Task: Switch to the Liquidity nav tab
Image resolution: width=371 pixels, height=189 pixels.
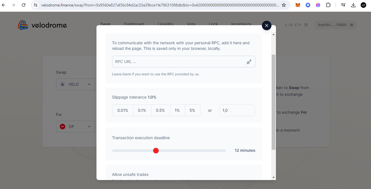Action: [166, 24]
